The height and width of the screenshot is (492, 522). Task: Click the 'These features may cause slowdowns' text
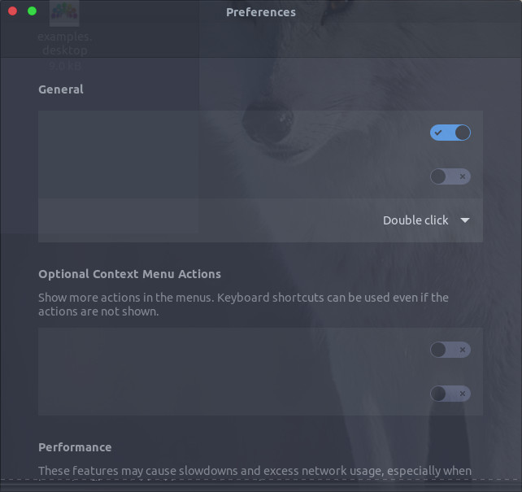click(x=254, y=471)
